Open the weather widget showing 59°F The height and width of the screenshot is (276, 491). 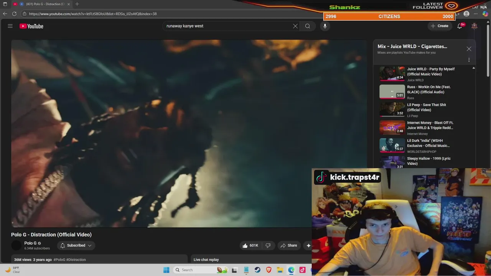(12, 270)
